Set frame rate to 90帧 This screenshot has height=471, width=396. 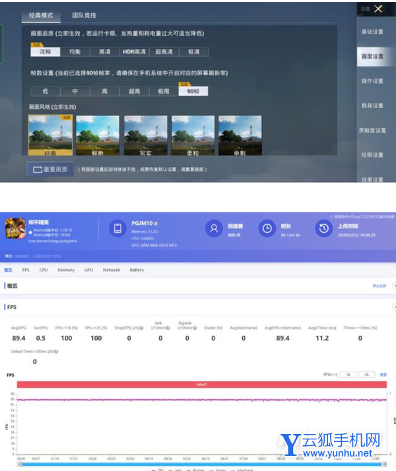193,91
